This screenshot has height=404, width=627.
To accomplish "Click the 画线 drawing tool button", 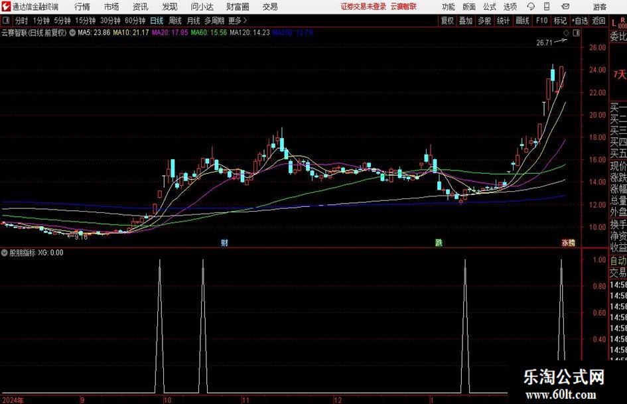I will [x=522, y=21].
